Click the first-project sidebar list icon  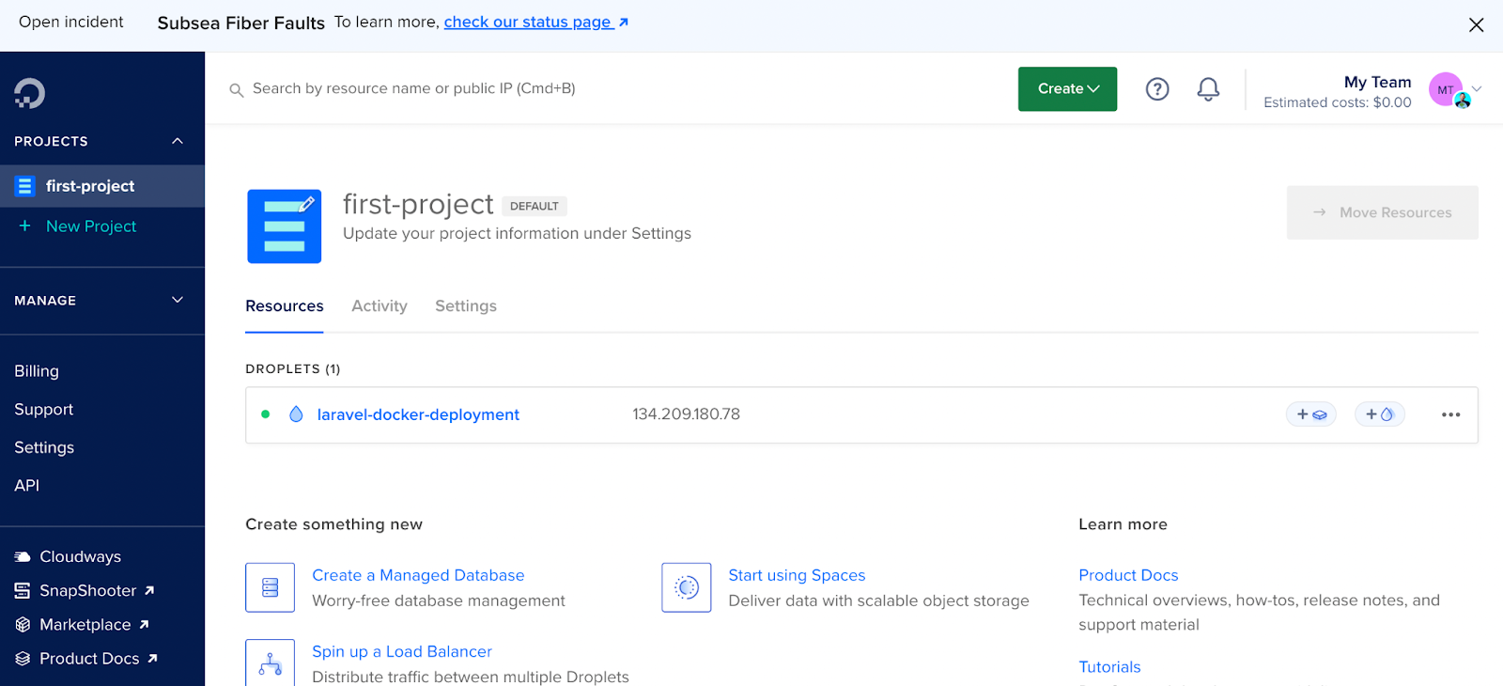coord(25,186)
